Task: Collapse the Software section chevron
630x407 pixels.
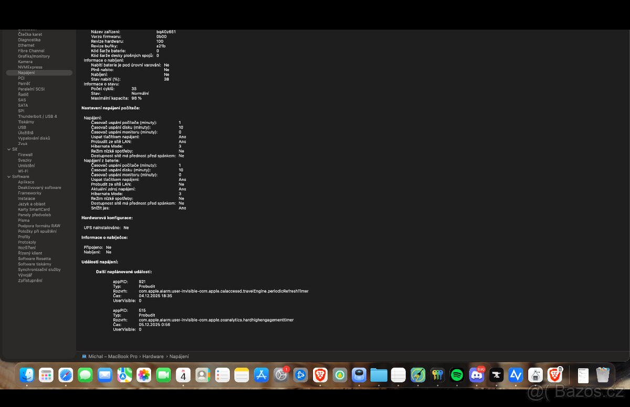Action: point(8,177)
